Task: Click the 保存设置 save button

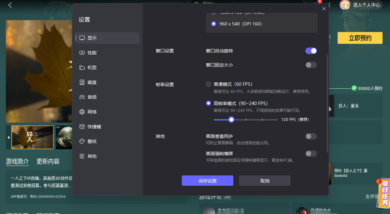Action: click(207, 180)
